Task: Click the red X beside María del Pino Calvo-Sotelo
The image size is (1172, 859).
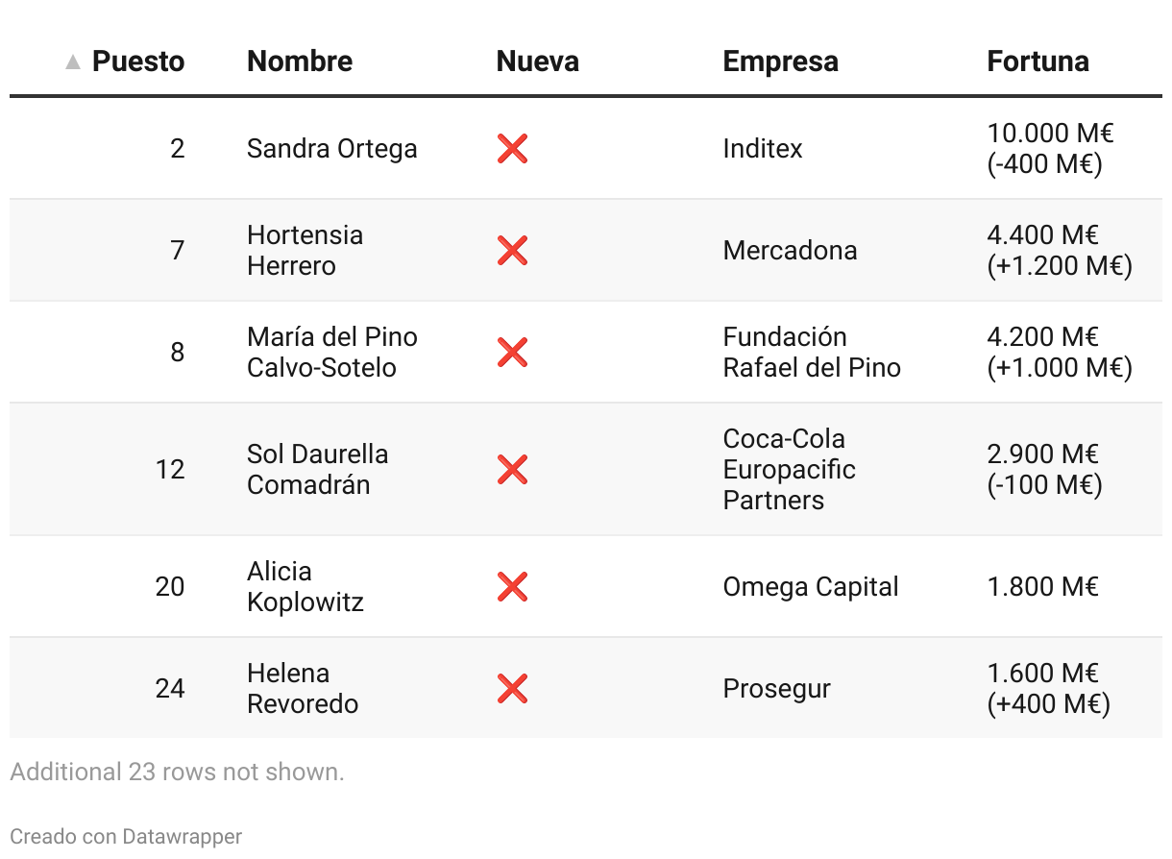Action: click(x=512, y=353)
